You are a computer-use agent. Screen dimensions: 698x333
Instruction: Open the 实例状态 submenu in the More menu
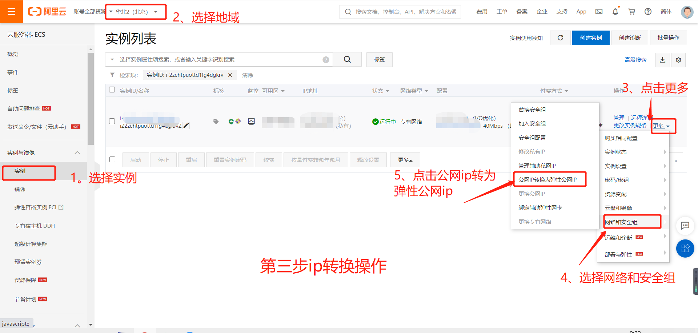pyautogui.click(x=616, y=152)
